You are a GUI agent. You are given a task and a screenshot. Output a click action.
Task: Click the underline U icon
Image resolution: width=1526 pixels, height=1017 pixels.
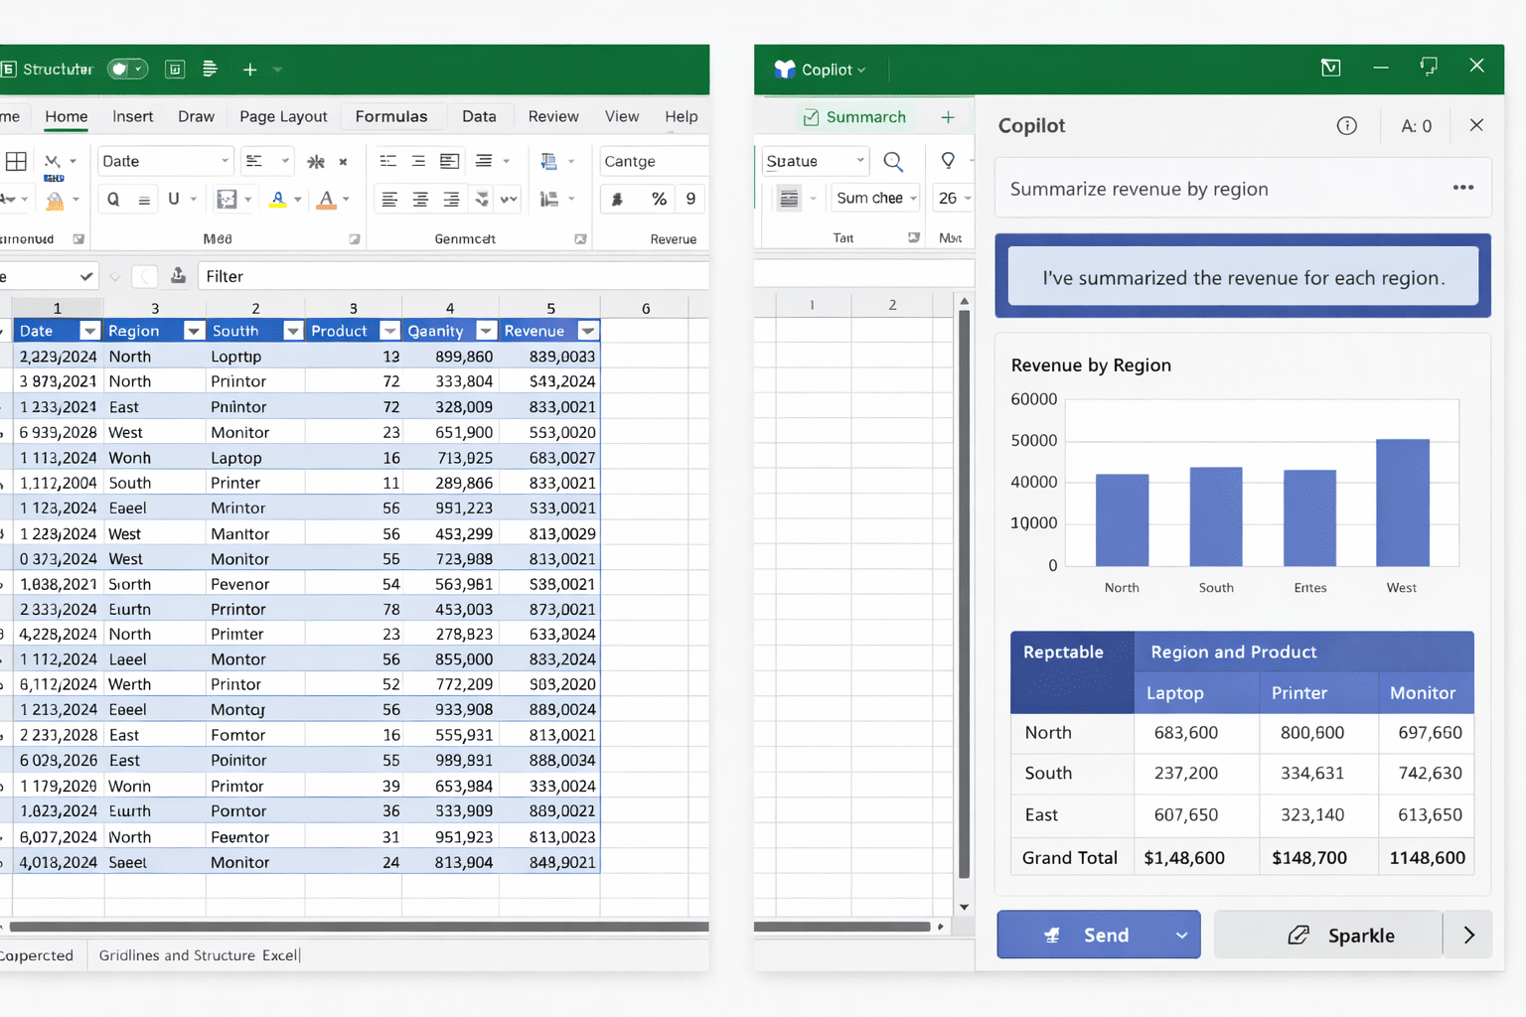click(x=174, y=199)
